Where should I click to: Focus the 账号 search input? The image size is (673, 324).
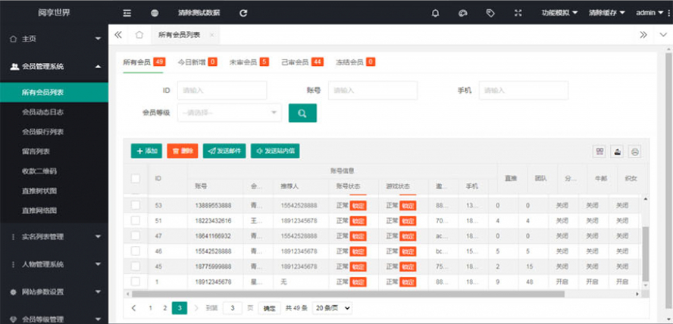tap(373, 90)
